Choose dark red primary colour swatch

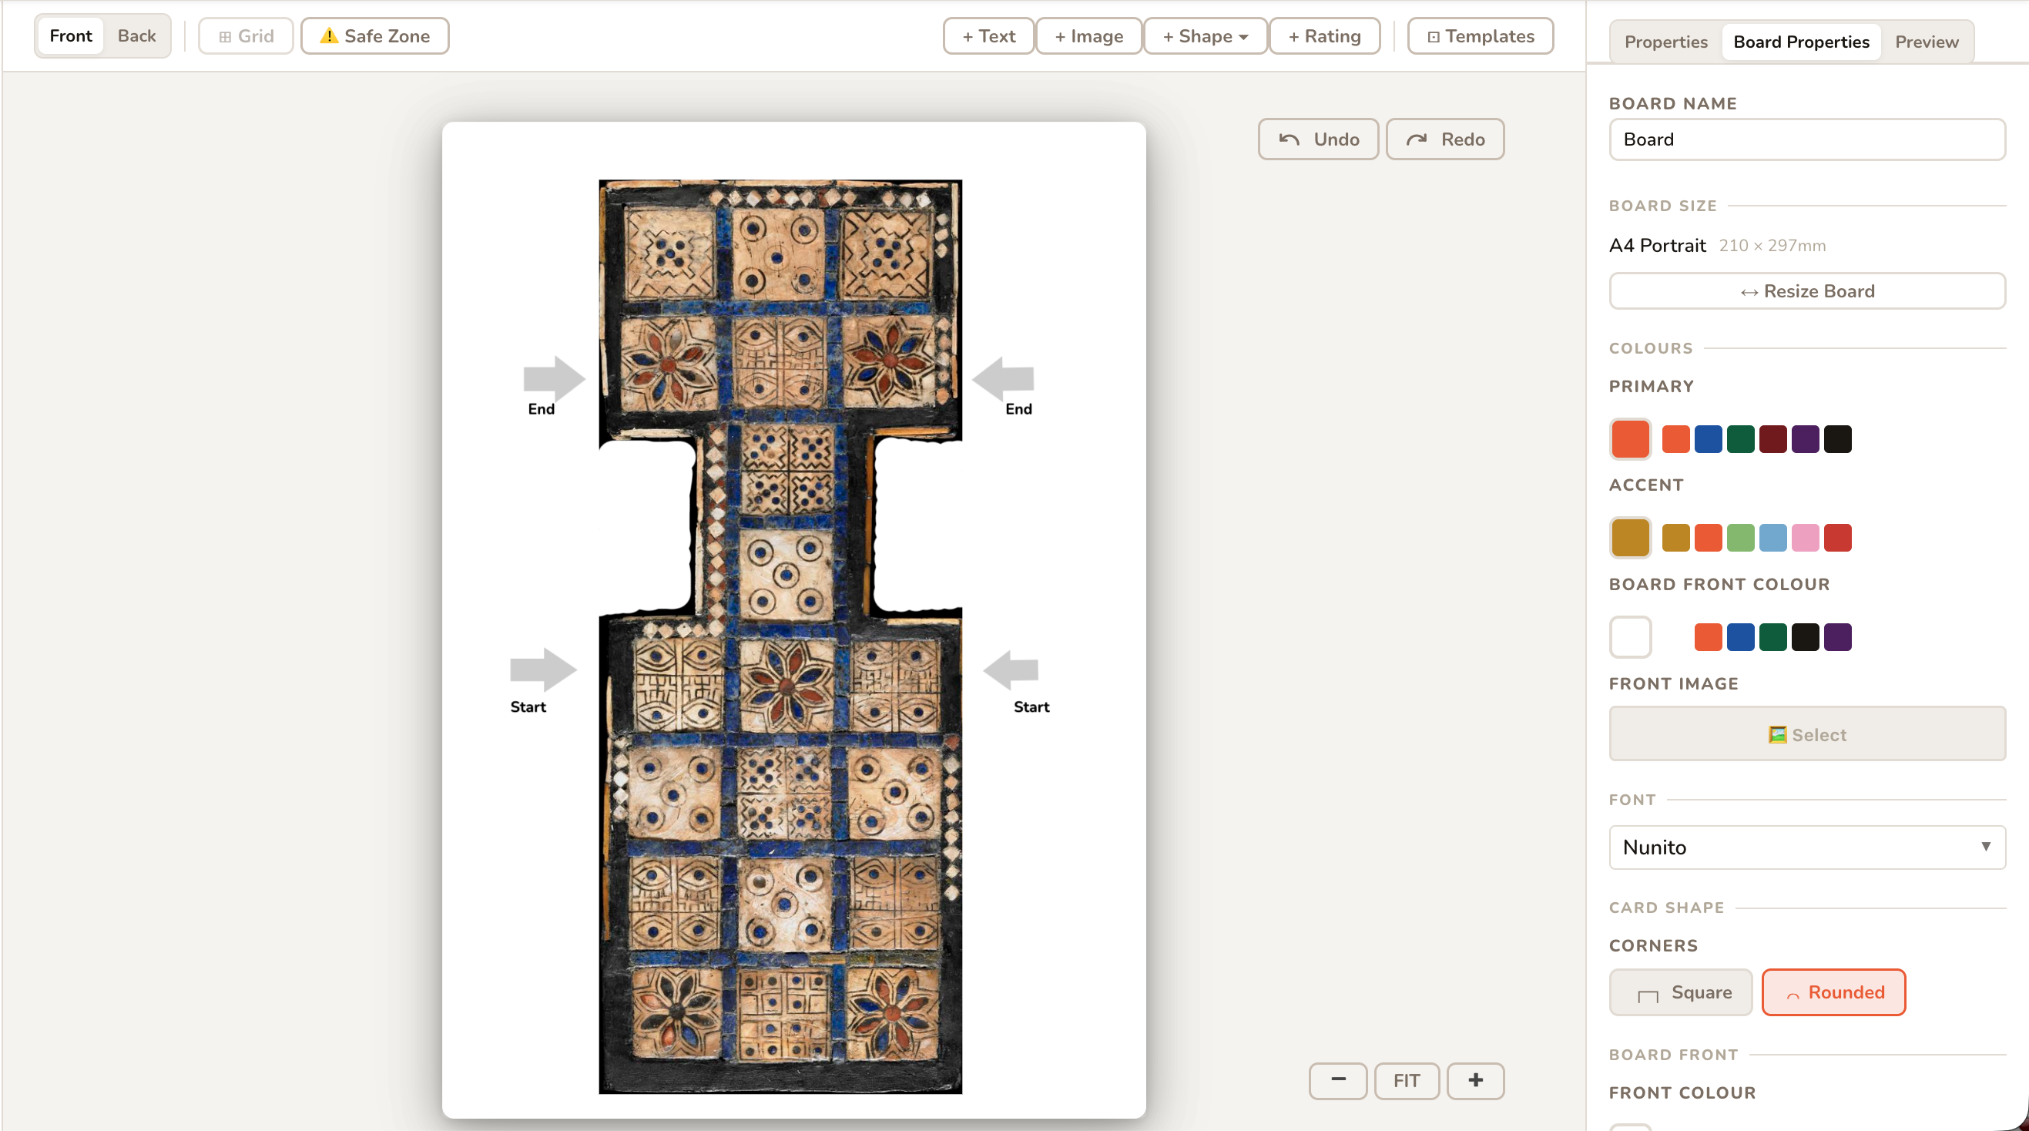coord(1772,438)
